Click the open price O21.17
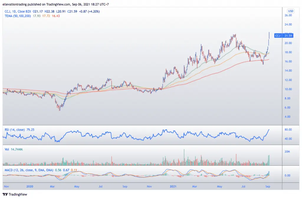 click(x=38, y=12)
